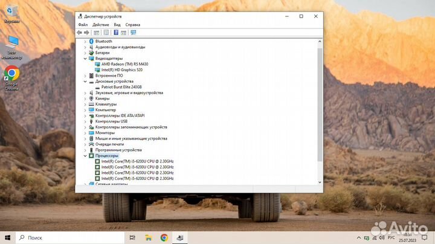435x244 pixels.
Task: Minimize the Диспетчер устройств window
Action: 287,16
